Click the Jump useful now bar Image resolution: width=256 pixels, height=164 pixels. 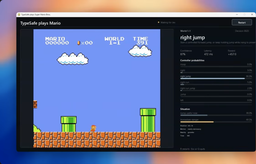click(x=216, y=115)
